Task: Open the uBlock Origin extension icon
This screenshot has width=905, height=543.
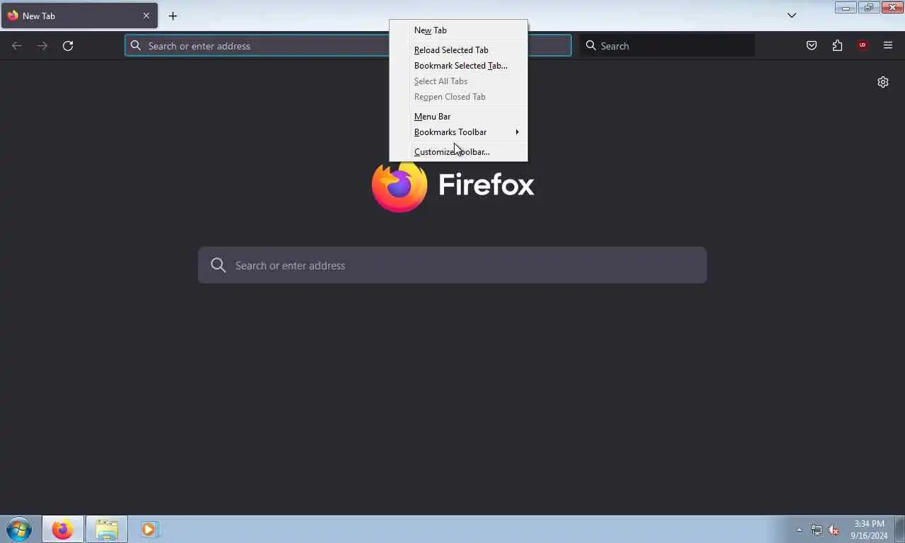Action: tap(862, 46)
